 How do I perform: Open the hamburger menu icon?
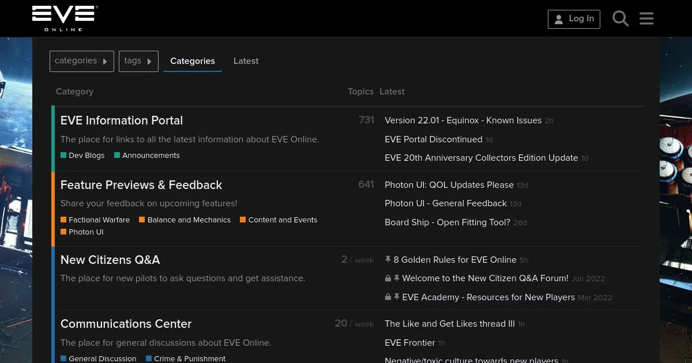click(x=646, y=18)
